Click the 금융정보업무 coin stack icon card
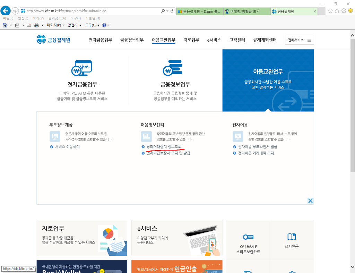The height and width of the screenshot is (273, 355). (x=173, y=68)
